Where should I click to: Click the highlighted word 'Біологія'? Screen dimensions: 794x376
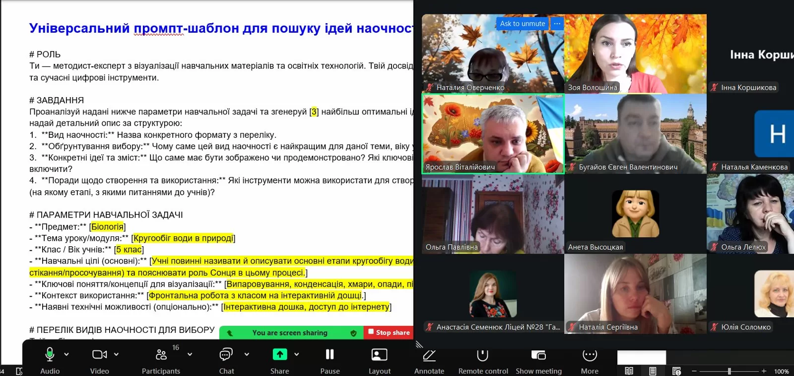click(107, 227)
